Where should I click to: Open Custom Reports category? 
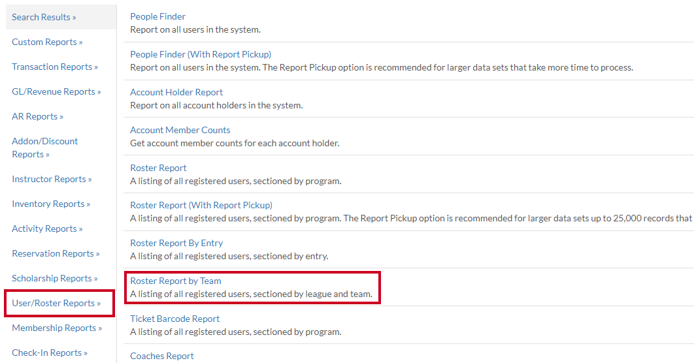coord(47,42)
